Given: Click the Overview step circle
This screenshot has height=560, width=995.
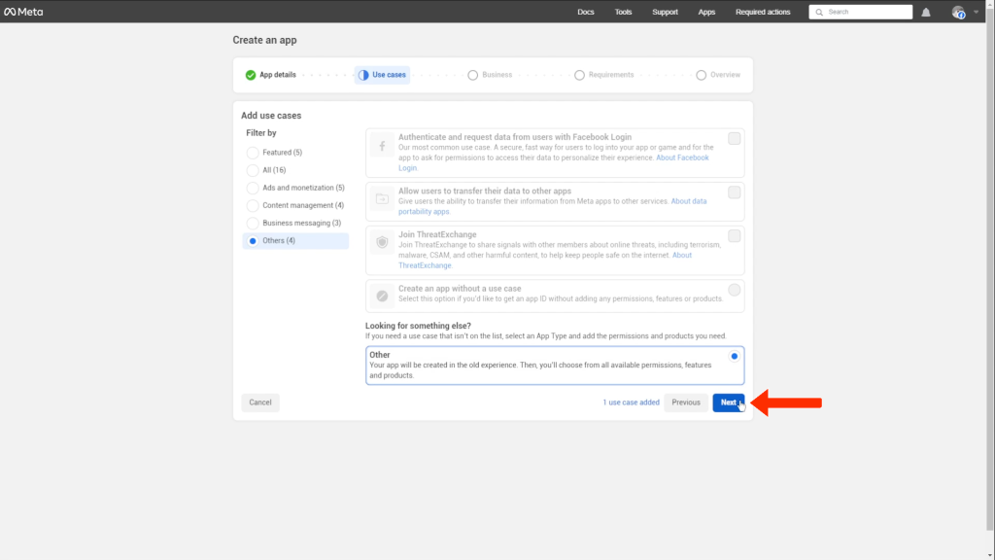Looking at the screenshot, I should [x=702, y=75].
